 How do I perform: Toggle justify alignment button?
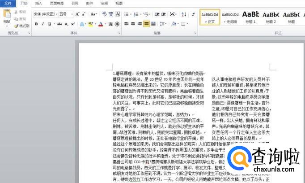point(146,24)
